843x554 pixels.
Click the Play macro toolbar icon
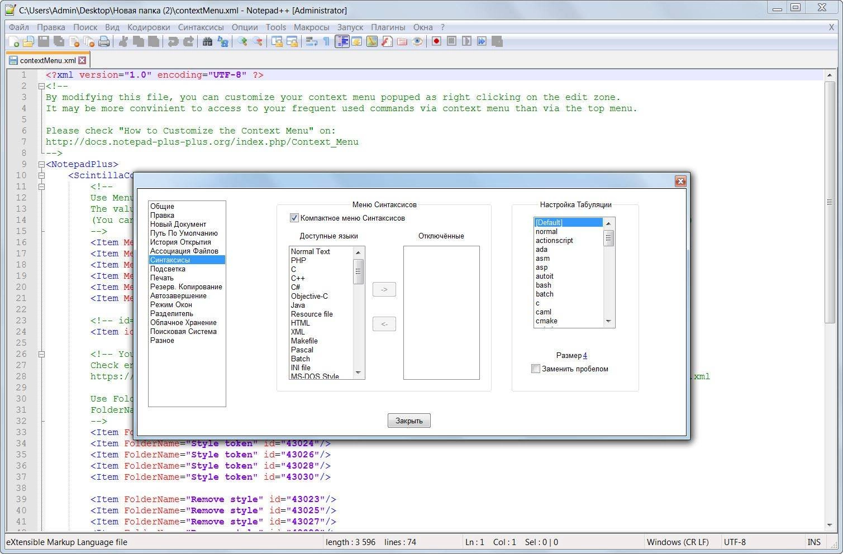(466, 41)
